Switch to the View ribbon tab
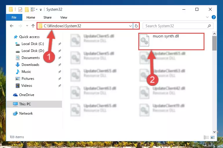 64,17
